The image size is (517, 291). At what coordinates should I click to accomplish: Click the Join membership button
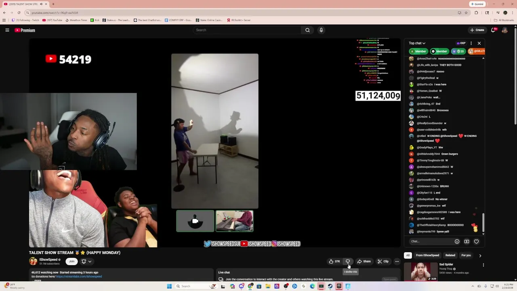point(71,261)
